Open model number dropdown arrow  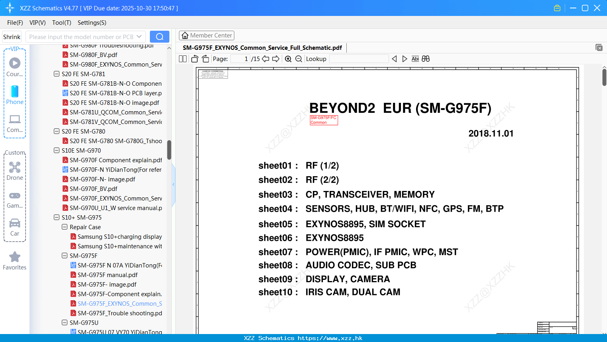pos(139,37)
